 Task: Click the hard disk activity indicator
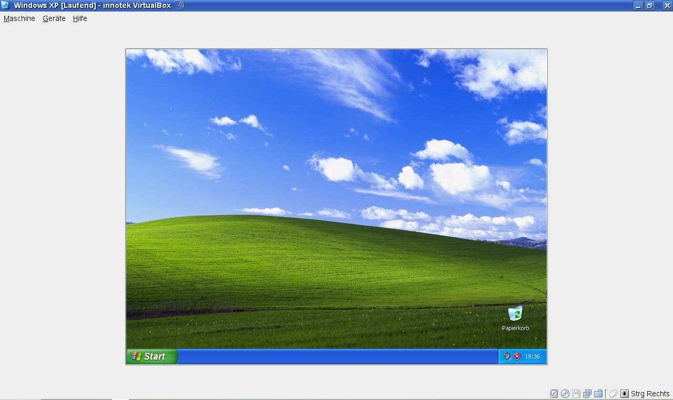[554, 394]
